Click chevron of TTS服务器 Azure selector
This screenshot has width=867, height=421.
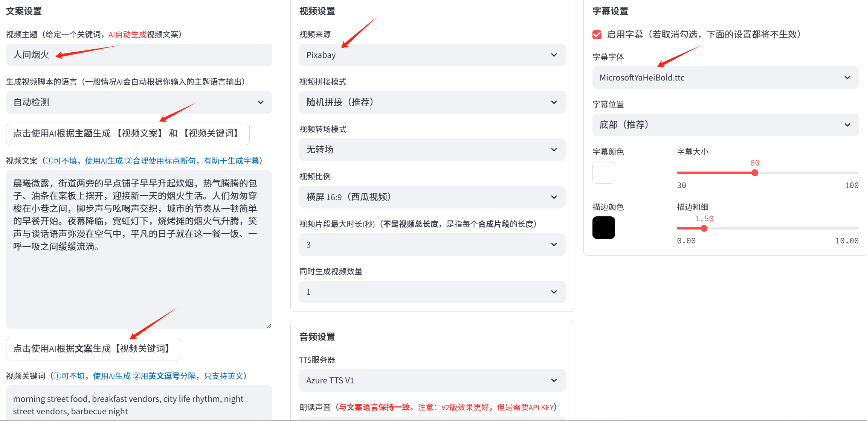coord(554,380)
